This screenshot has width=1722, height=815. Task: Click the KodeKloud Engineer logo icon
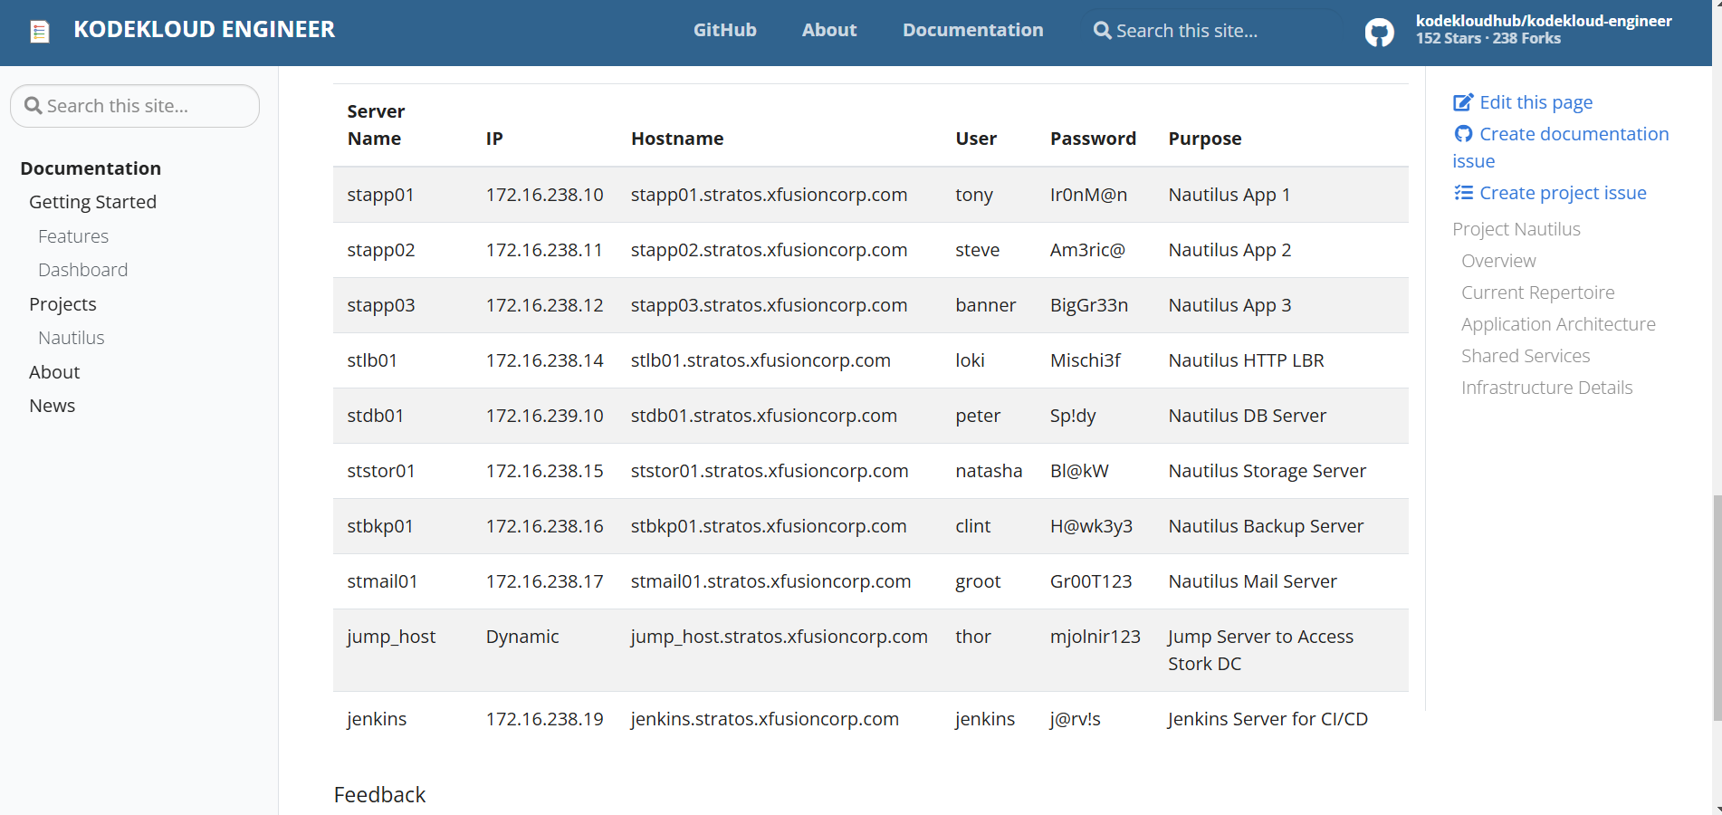coord(40,32)
